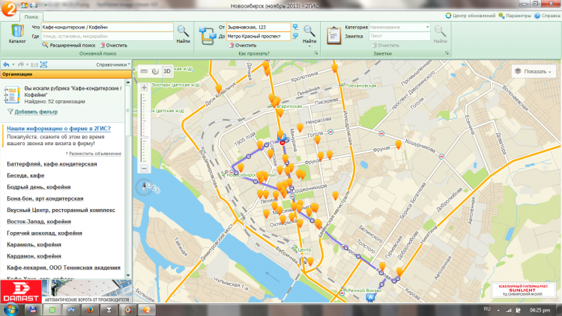Image resolution: width=562 pixels, height=316 pixels.
Task: Expand the Заметки group launcher
Action: coord(447,53)
